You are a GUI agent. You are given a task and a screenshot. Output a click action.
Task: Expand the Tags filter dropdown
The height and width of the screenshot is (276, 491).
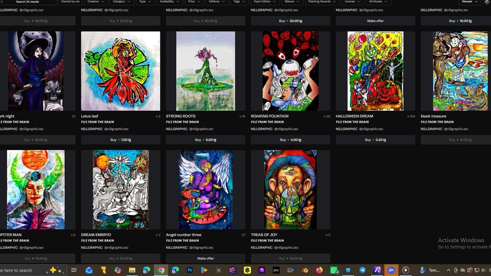coord(239,2)
